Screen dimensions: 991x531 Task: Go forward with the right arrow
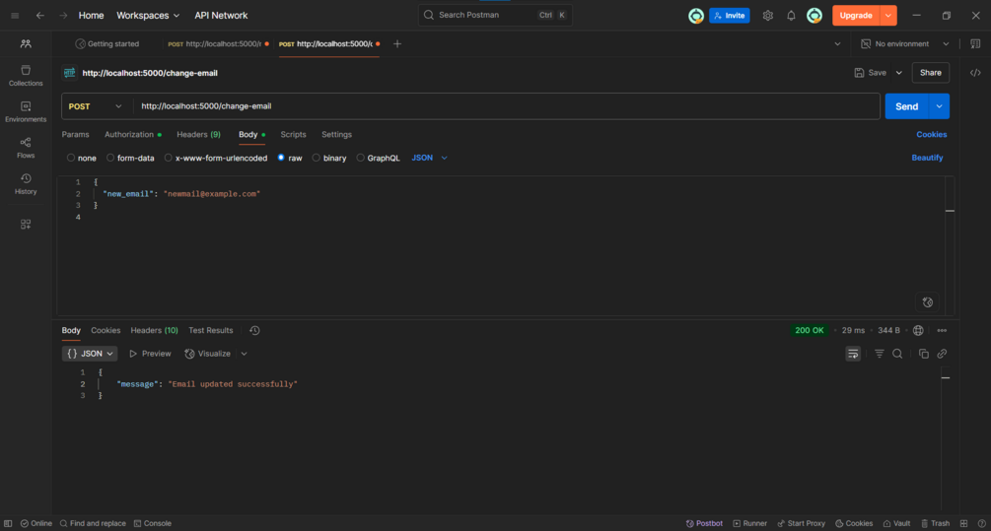tap(63, 15)
